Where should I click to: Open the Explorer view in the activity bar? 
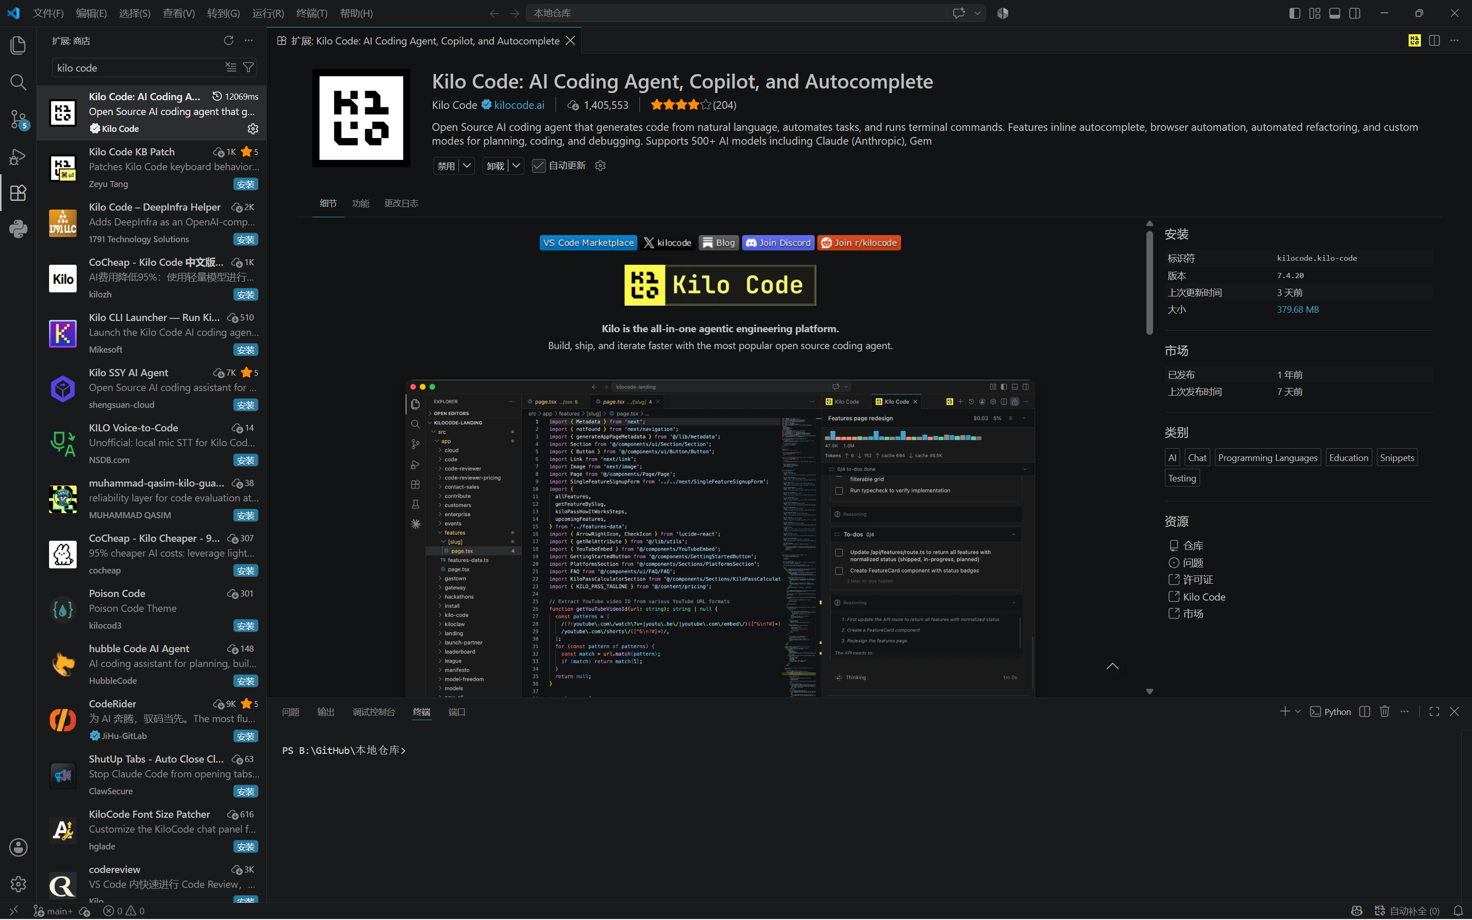pos(18,45)
